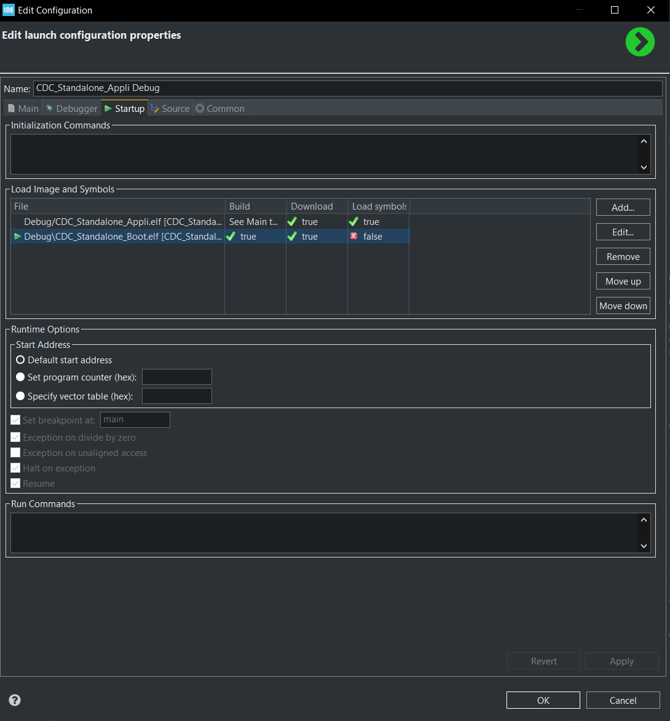Click the green arrow icon beside the Boot.elf row
Image resolution: width=670 pixels, height=721 pixels.
(x=17, y=236)
